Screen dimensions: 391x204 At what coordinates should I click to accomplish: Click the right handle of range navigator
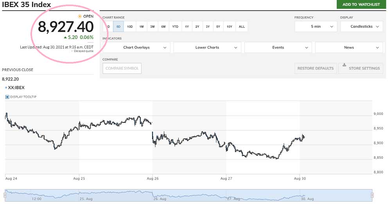(372, 195)
